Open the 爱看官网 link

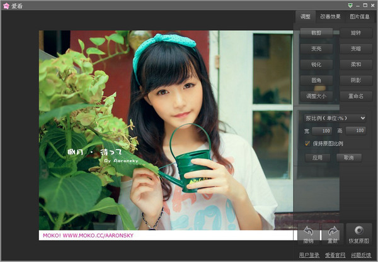click(335, 255)
